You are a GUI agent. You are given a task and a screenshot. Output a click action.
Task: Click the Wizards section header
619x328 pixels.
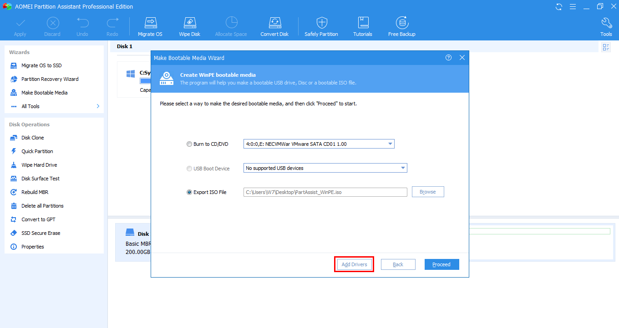click(x=19, y=52)
